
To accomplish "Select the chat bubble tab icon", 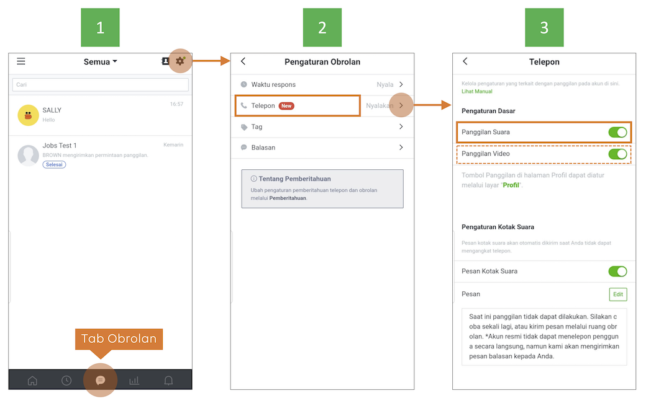I will 100,381.
